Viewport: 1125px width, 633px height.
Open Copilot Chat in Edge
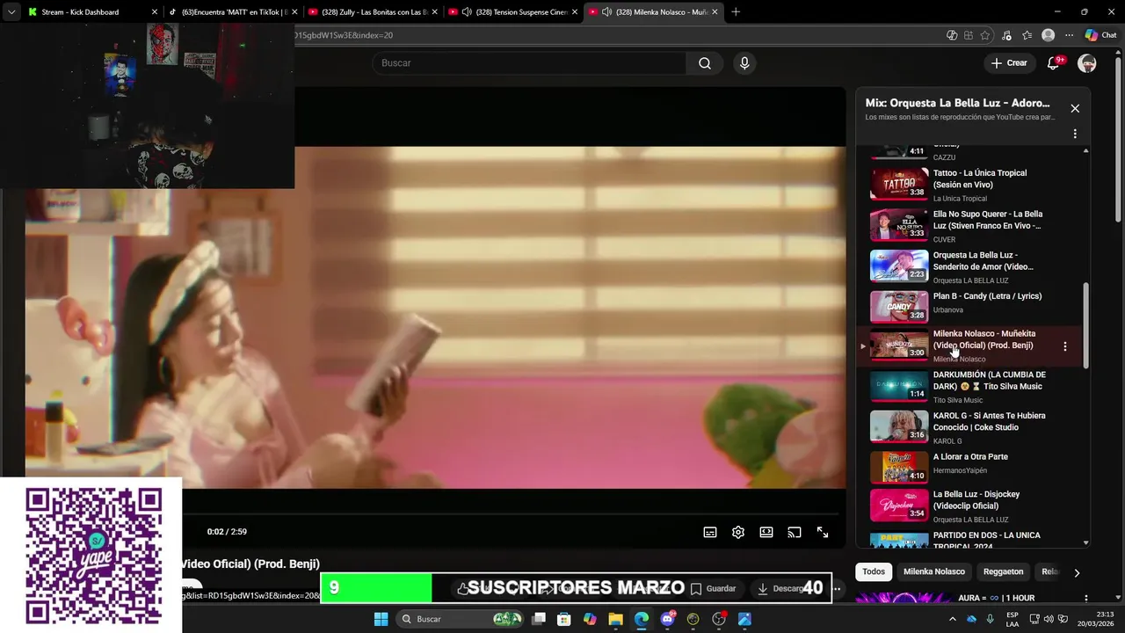1100,35
